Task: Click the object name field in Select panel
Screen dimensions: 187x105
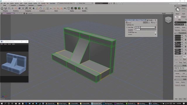Action: point(180,22)
